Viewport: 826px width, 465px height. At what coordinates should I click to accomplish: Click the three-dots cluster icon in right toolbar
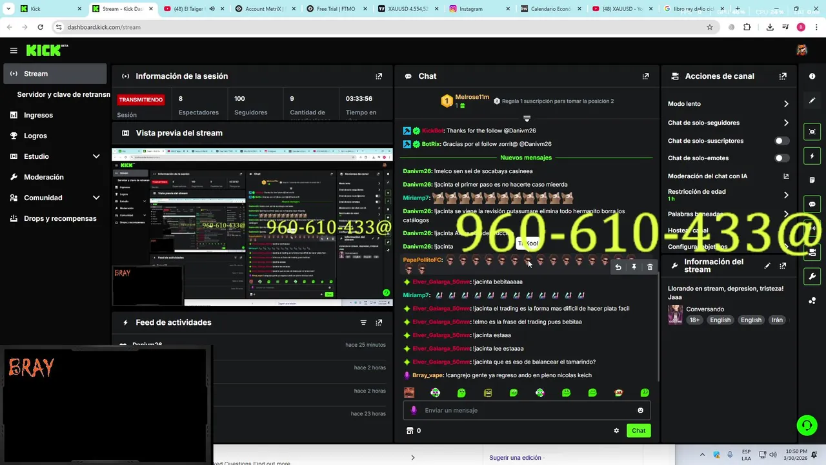tap(812, 301)
